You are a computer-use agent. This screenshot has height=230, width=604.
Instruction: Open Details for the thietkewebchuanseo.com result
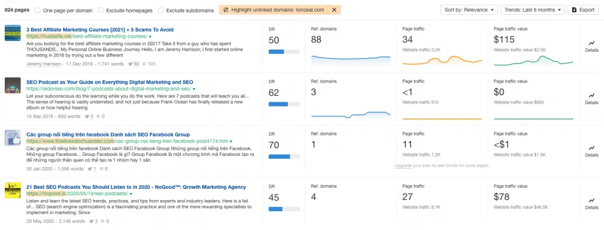point(592,151)
